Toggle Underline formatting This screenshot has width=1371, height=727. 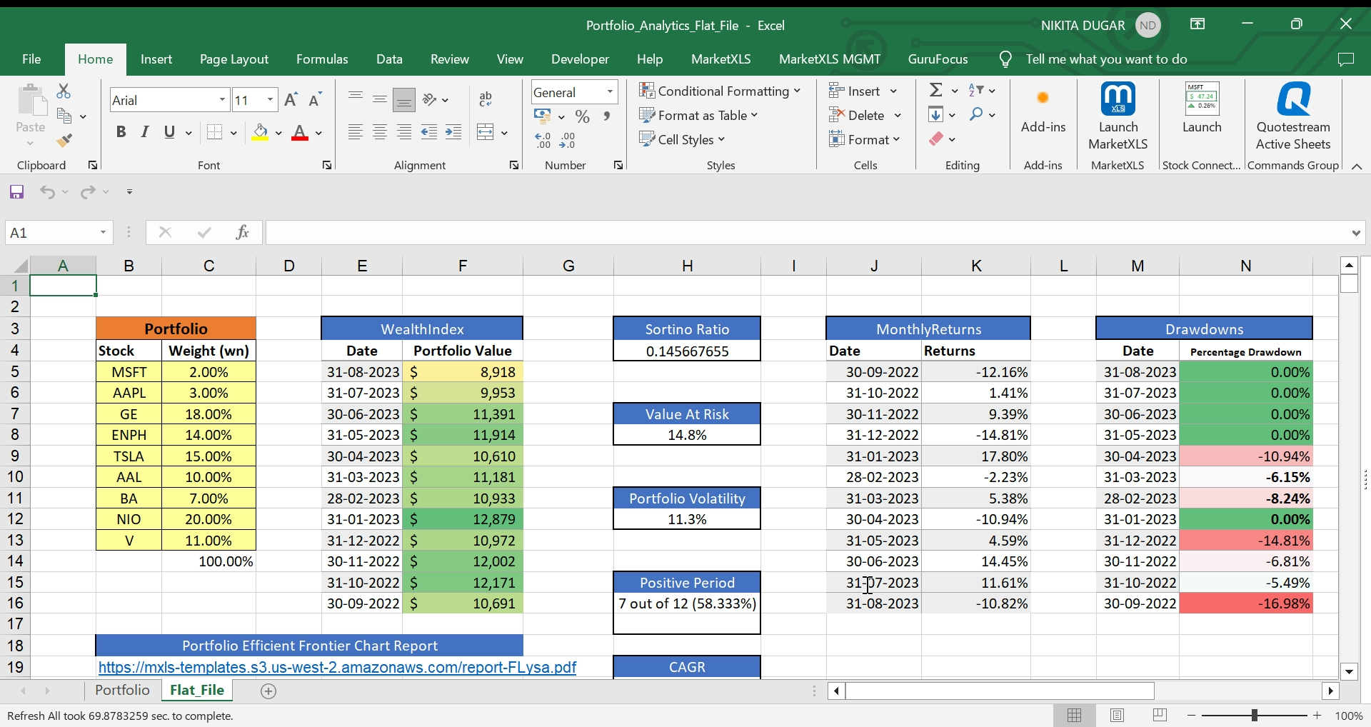click(x=169, y=132)
